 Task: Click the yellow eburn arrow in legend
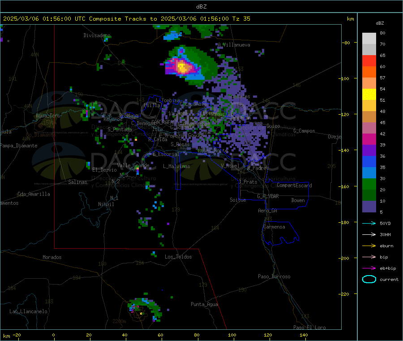click(x=369, y=246)
